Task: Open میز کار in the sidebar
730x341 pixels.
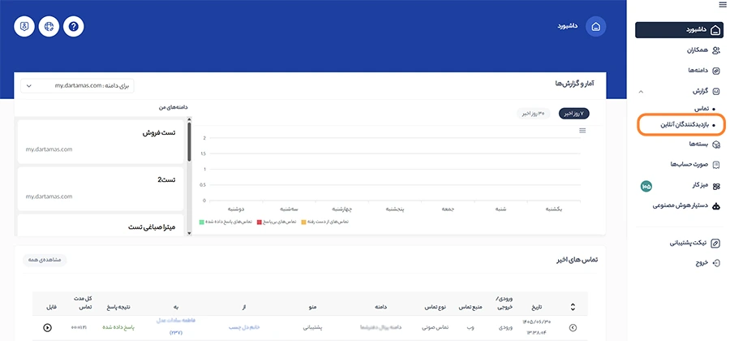Action: (x=699, y=185)
